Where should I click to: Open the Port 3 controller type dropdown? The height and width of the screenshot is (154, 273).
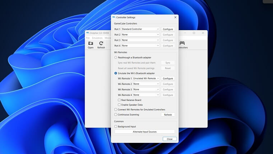[x=140, y=40]
